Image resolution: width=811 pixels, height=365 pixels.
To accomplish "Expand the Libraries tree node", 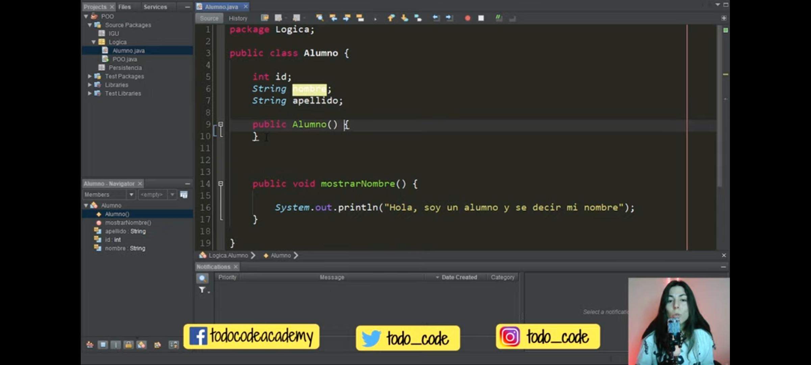I will coord(90,85).
